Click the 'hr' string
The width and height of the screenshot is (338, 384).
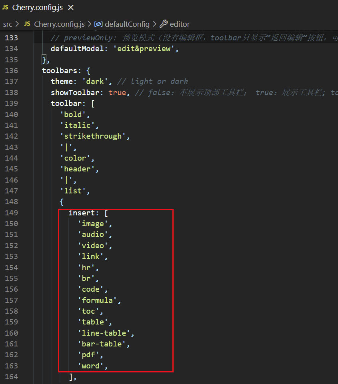(86, 267)
